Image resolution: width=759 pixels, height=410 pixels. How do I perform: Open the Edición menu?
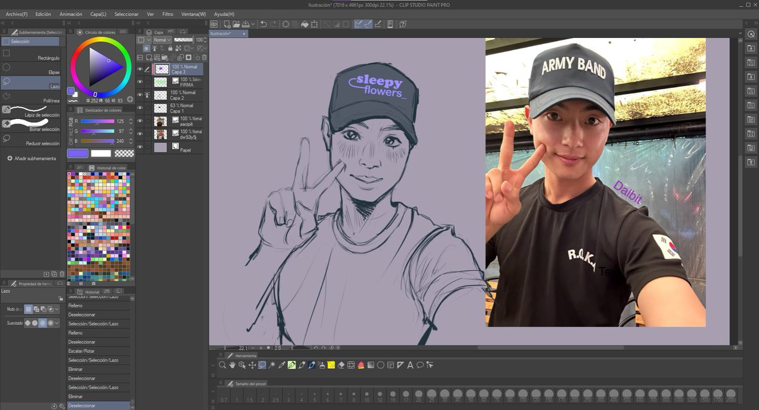pyautogui.click(x=44, y=14)
